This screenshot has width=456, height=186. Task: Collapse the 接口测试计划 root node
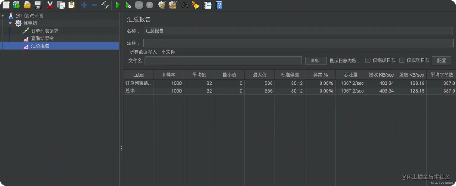tap(2, 15)
